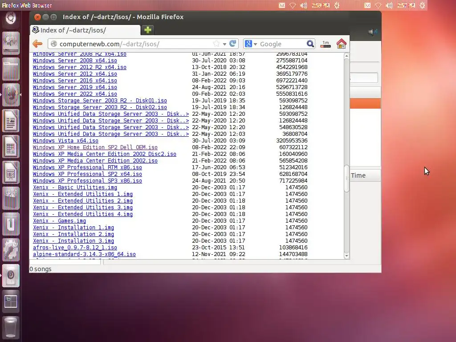The image size is (456, 342).
Task: Open afros-live_0.9.7-8.12_1.iso link
Action: point(75,248)
